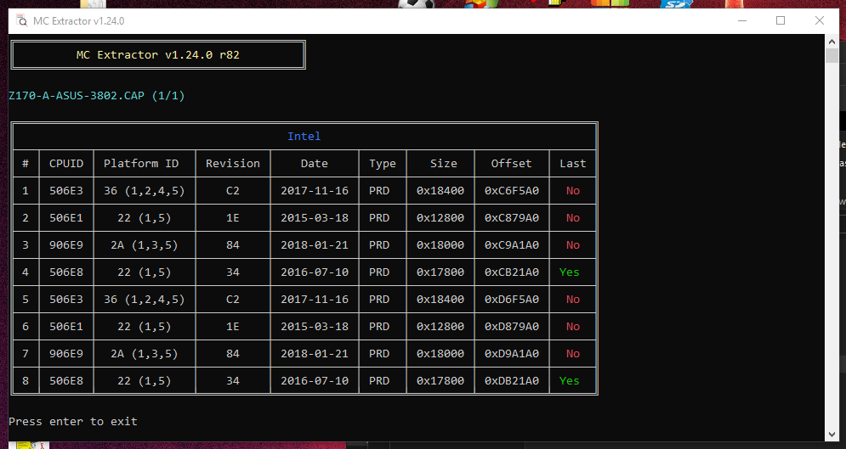Click the 'Date' column header

[314, 163]
